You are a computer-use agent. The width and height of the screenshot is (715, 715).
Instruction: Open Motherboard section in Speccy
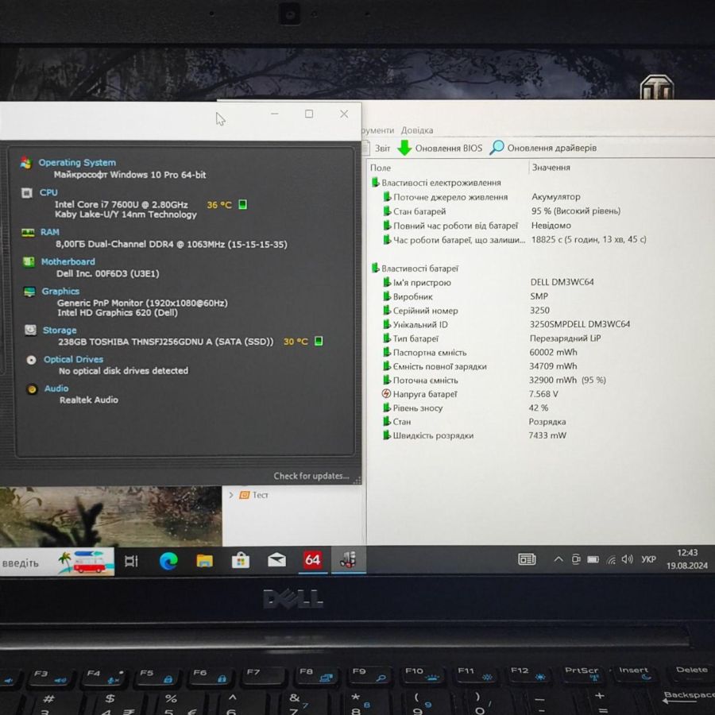tap(68, 261)
